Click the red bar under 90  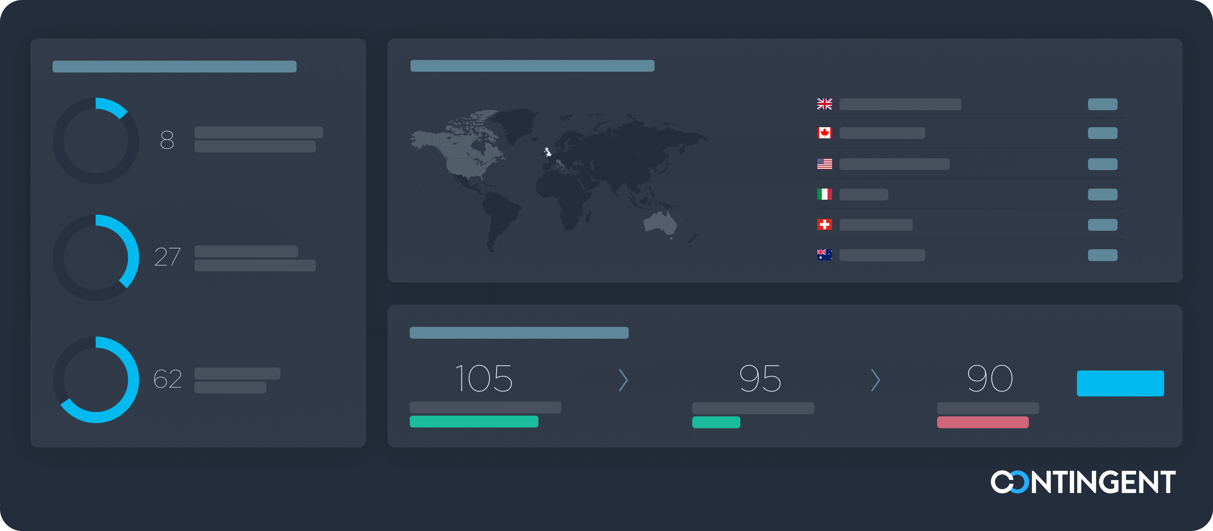[x=982, y=422]
